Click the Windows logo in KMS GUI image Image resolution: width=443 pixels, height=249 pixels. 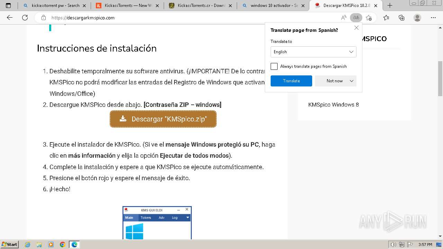(x=134, y=231)
